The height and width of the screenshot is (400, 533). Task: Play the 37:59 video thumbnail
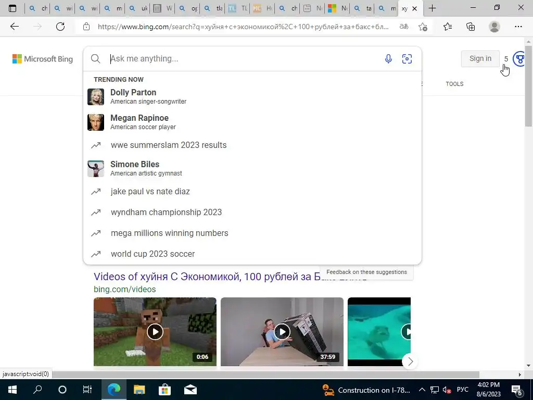pos(282,332)
